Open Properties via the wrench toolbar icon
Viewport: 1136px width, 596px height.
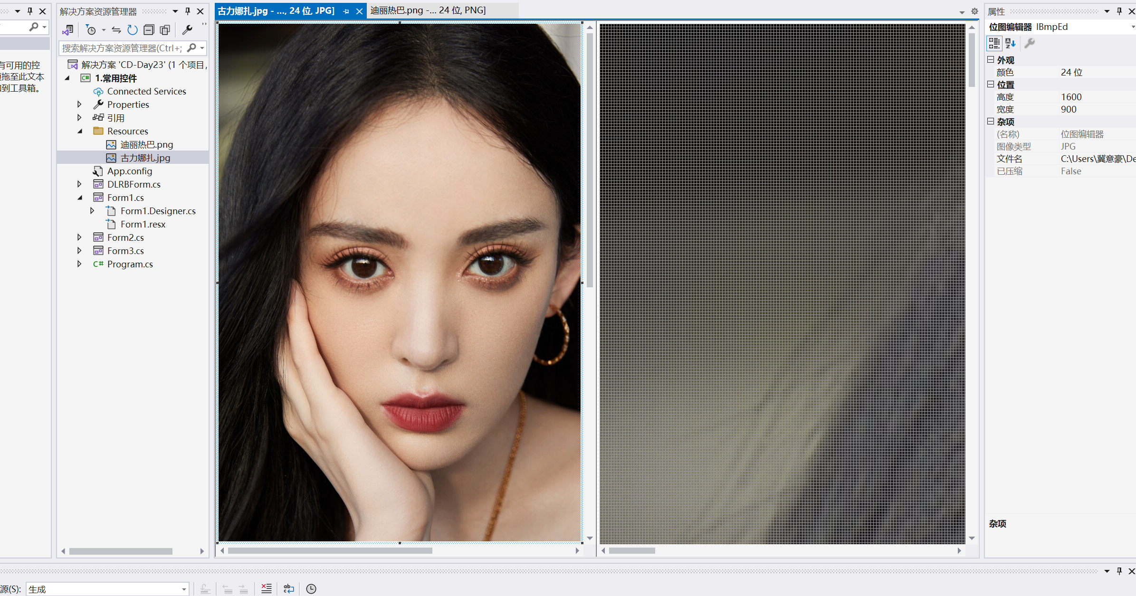(x=187, y=30)
